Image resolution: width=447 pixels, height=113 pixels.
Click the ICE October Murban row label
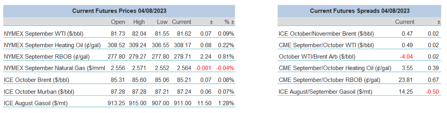pos(39,91)
